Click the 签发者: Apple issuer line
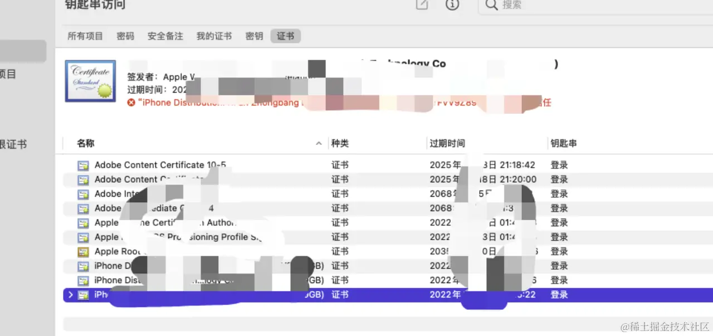The height and width of the screenshot is (336, 713). pos(162,77)
